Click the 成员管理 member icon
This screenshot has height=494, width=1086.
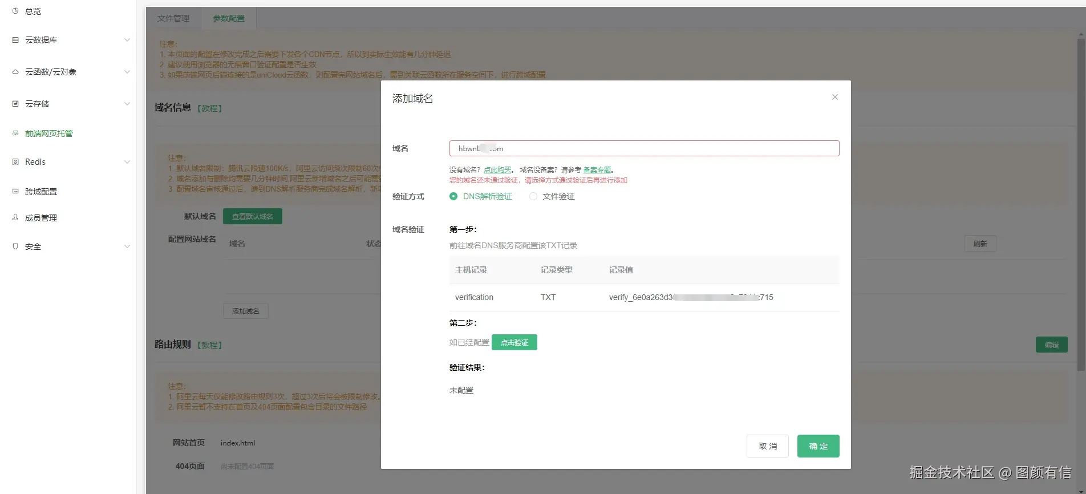pos(15,218)
